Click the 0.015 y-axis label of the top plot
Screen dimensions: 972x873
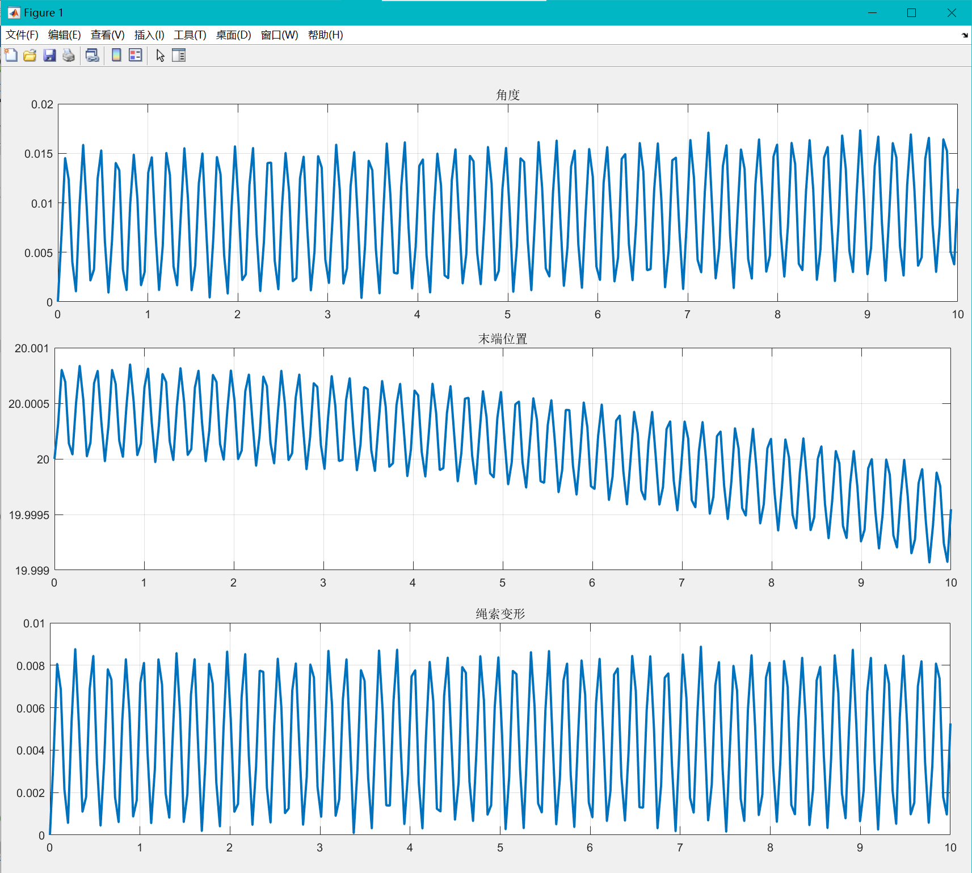(x=39, y=154)
